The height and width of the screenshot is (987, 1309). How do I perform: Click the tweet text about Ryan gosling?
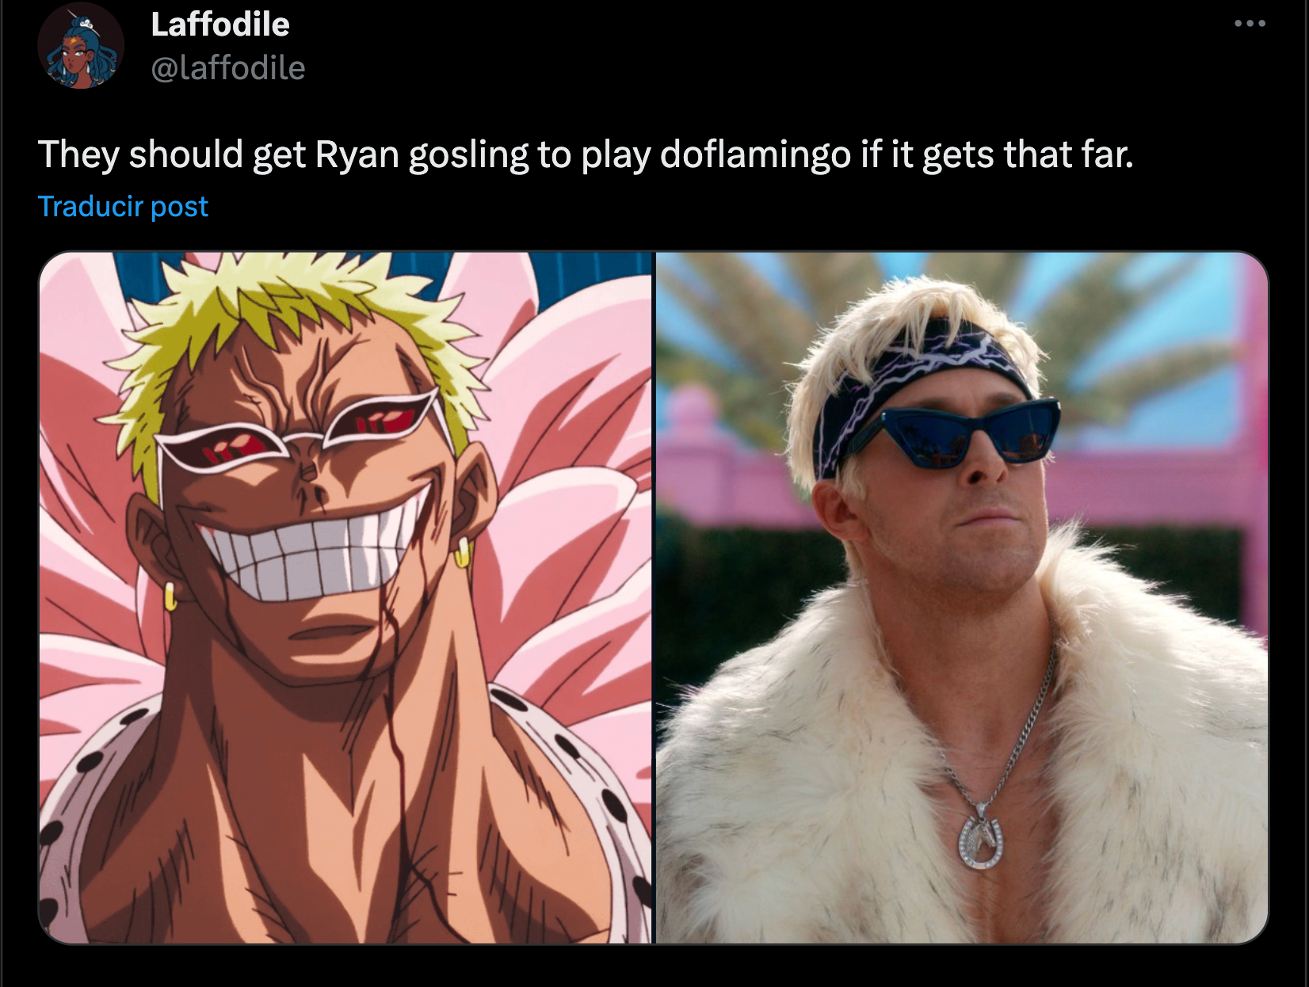[586, 154]
